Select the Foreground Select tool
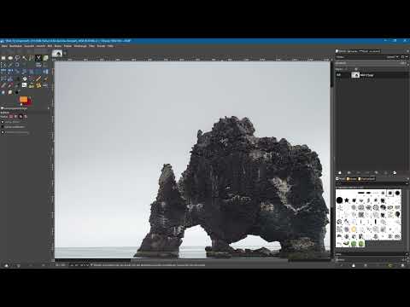410x307 pixels. tap(45, 58)
